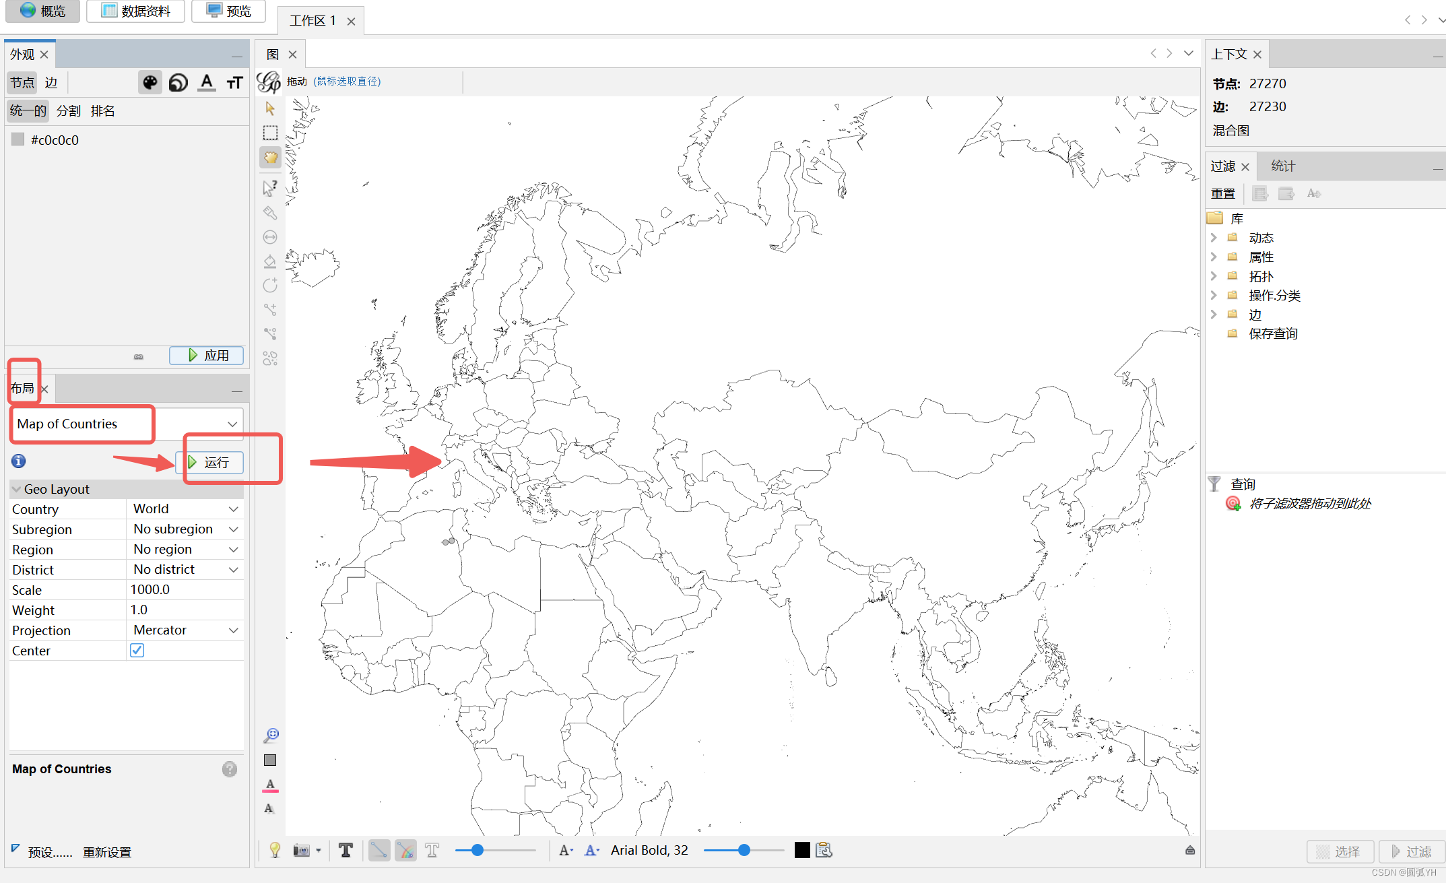Switch to the 数据资料 tab
The height and width of the screenshot is (883, 1446).
pos(135,11)
